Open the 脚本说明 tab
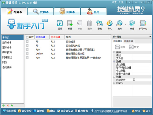The width and height of the screenshot is (153, 115). coord(129,41)
